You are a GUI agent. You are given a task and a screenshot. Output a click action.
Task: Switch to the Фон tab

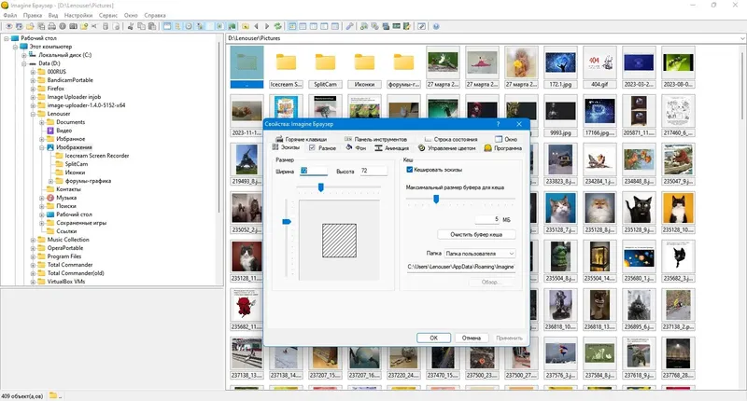point(356,148)
